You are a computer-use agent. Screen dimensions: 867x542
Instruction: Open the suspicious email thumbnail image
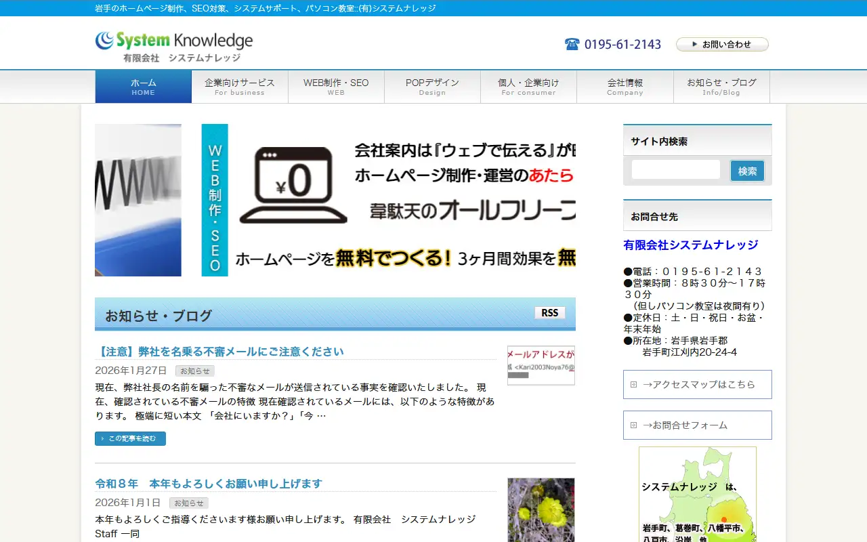coord(541,365)
